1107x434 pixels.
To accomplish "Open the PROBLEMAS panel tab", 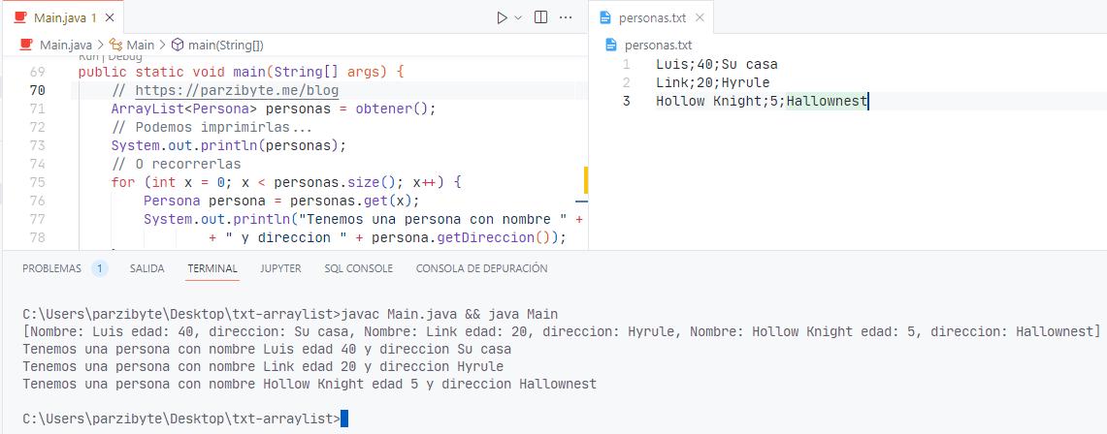I will 51,268.
